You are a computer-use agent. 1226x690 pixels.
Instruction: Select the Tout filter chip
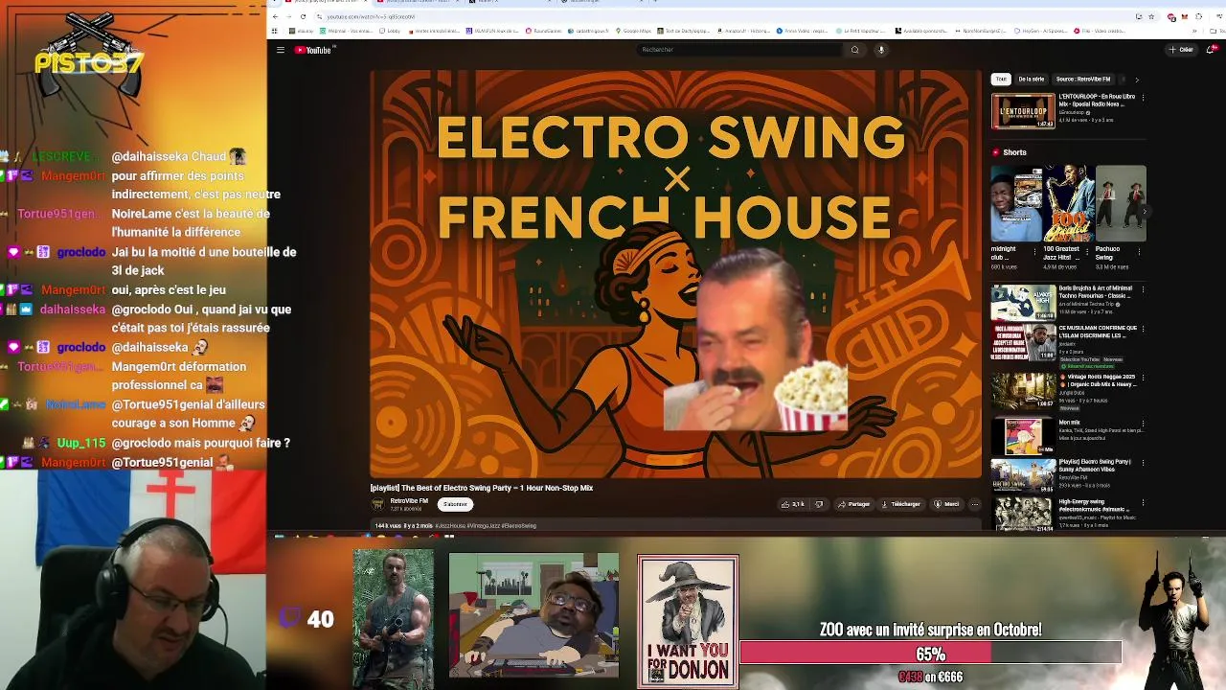coord(1001,80)
